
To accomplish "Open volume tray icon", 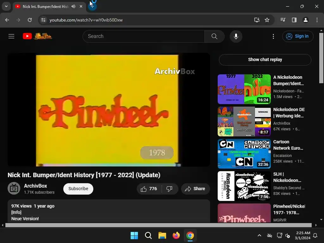I will pos(287,235).
